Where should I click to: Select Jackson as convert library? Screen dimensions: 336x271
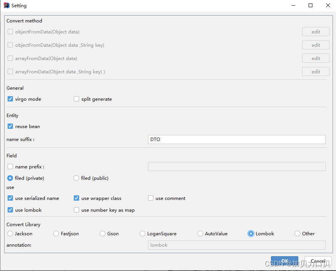pos(10,233)
